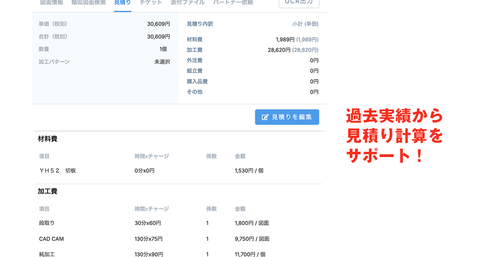The image size is (483, 257).
Task: Click the 段取り row item
Action: click(47, 223)
